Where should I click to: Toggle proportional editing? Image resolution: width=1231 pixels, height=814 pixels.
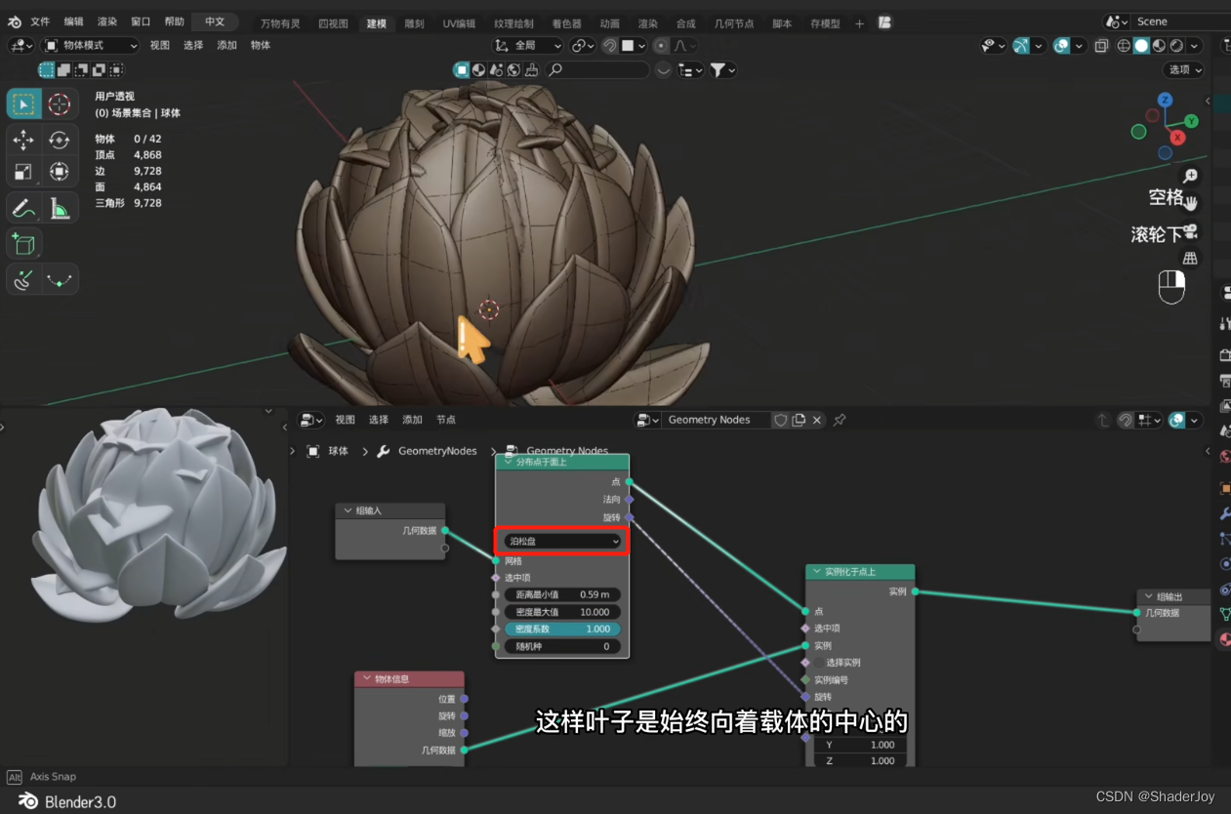click(660, 45)
